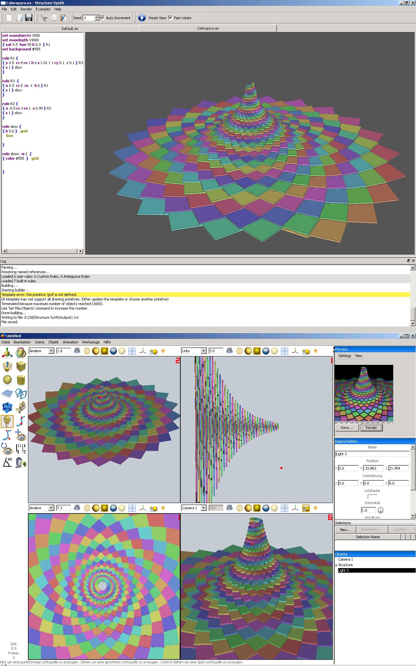Select the Scale object tool
This screenshot has width=416, height=666.
click(7, 366)
